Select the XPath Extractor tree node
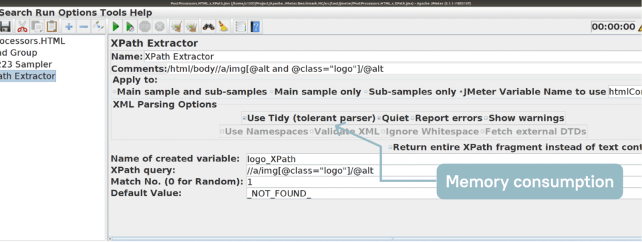Viewport: 642px width, 242px height. pyautogui.click(x=28, y=76)
